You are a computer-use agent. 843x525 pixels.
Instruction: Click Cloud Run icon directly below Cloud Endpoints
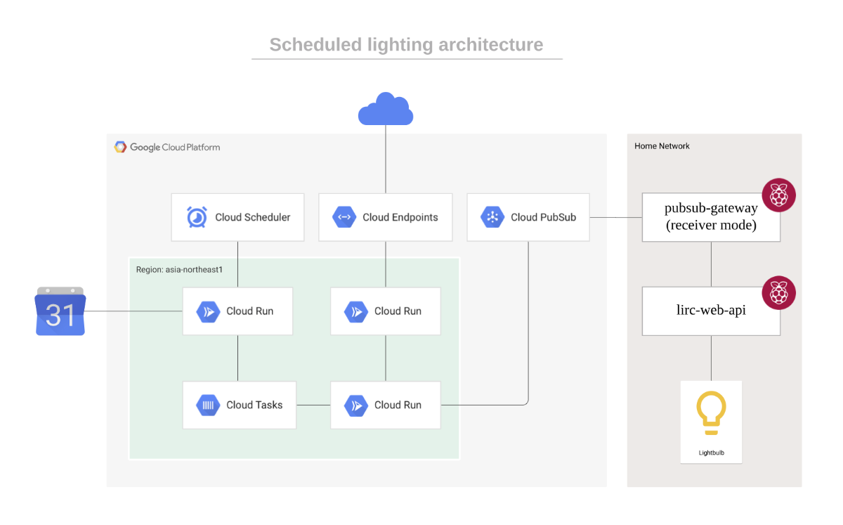(356, 311)
